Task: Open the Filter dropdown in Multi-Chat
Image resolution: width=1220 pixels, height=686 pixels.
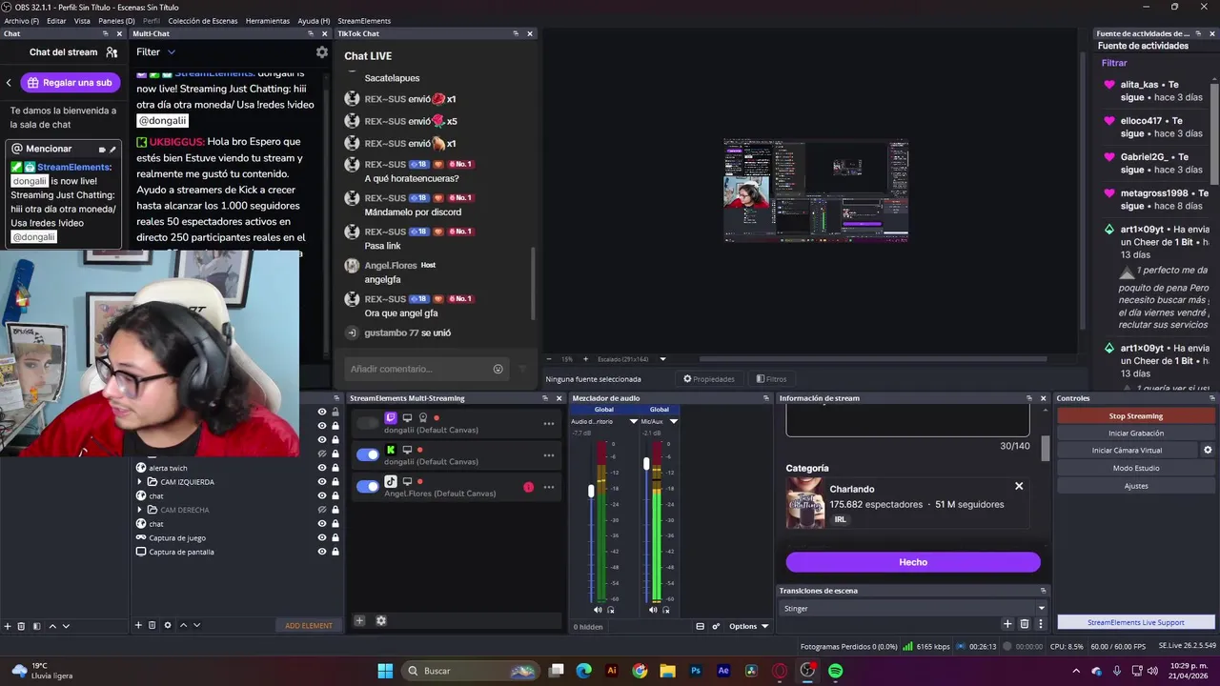Action: coord(156,52)
